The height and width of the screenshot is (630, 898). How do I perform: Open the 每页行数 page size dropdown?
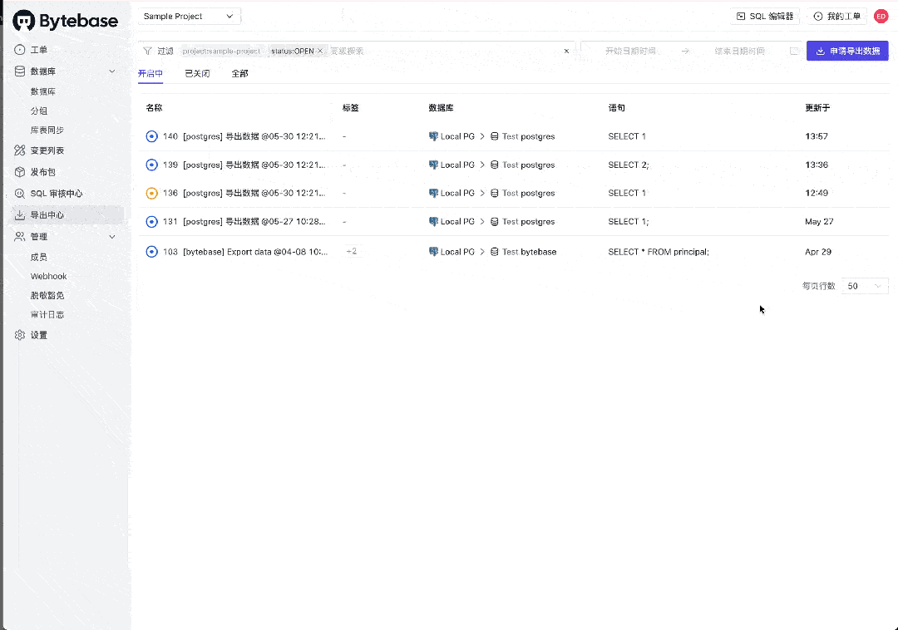click(865, 286)
